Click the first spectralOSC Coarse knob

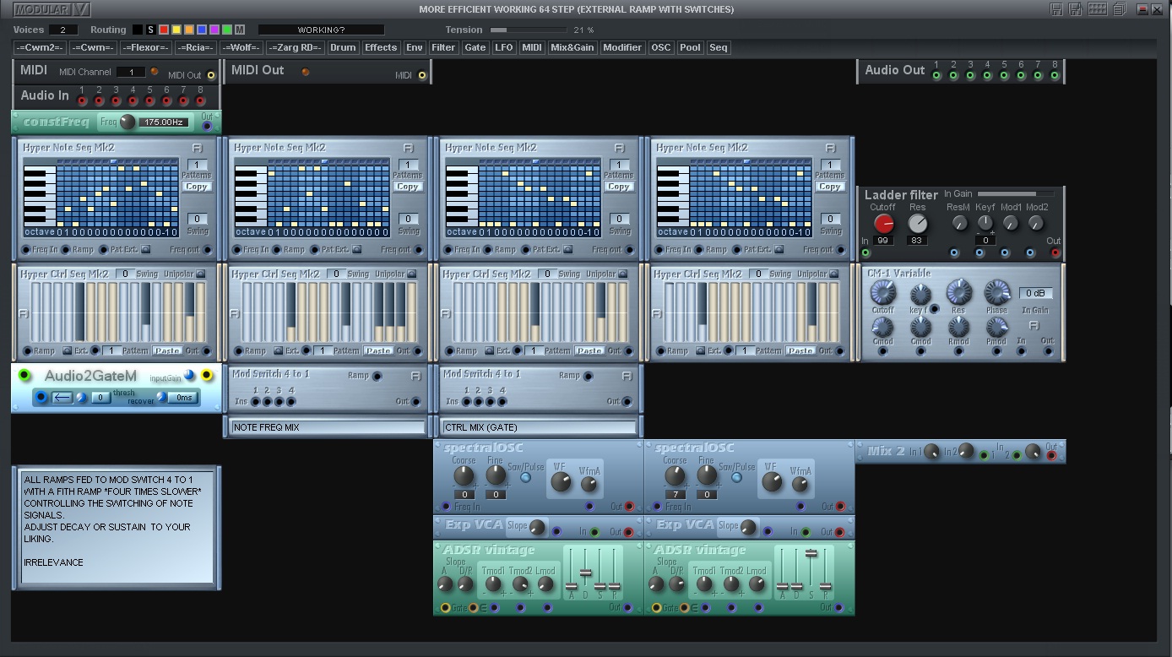(x=464, y=475)
